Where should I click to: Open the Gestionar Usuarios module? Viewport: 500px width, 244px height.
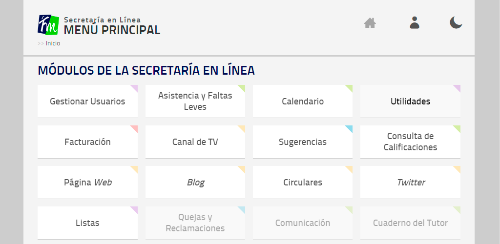[x=87, y=102]
